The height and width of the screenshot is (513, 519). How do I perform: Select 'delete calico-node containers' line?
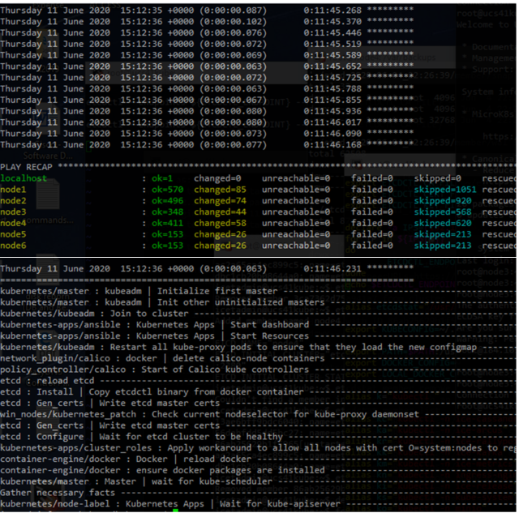pos(258,358)
